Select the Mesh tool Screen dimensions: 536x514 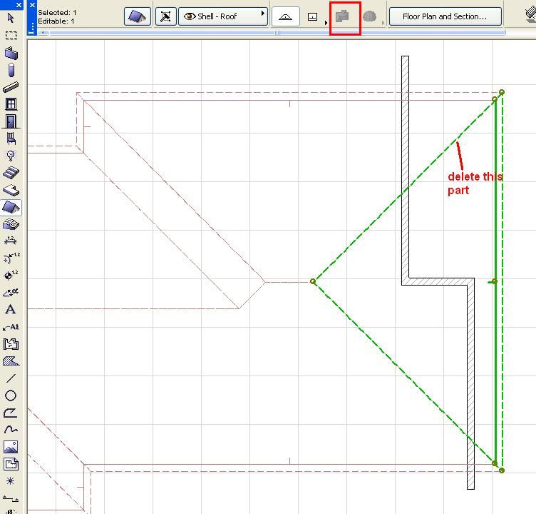(x=11, y=224)
